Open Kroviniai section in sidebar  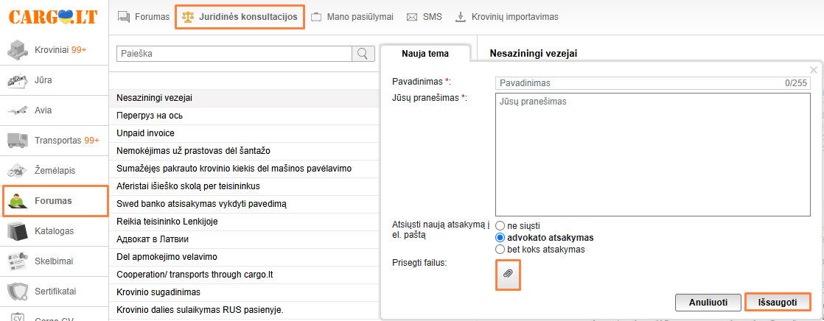[55, 51]
